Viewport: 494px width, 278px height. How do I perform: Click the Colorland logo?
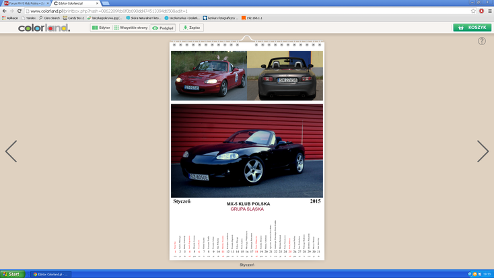(x=44, y=28)
